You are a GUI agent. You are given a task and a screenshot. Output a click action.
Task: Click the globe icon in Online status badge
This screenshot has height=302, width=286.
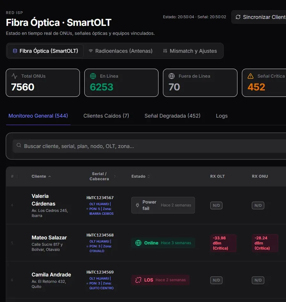point(138,243)
